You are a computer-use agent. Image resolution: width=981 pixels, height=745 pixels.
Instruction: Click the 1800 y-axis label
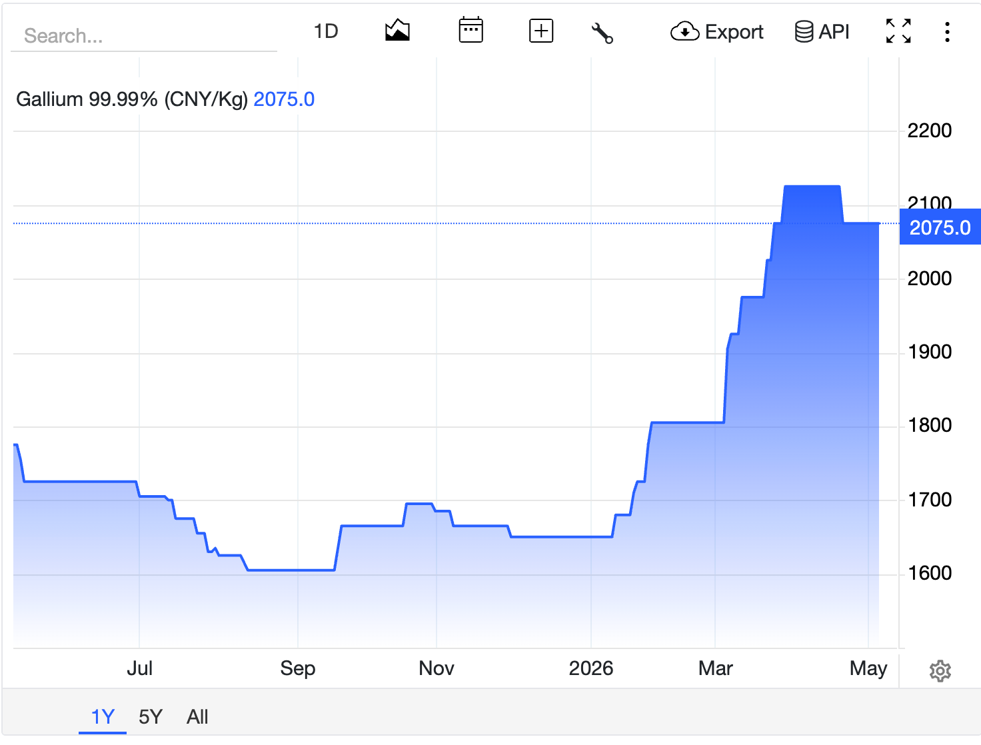tap(930, 425)
